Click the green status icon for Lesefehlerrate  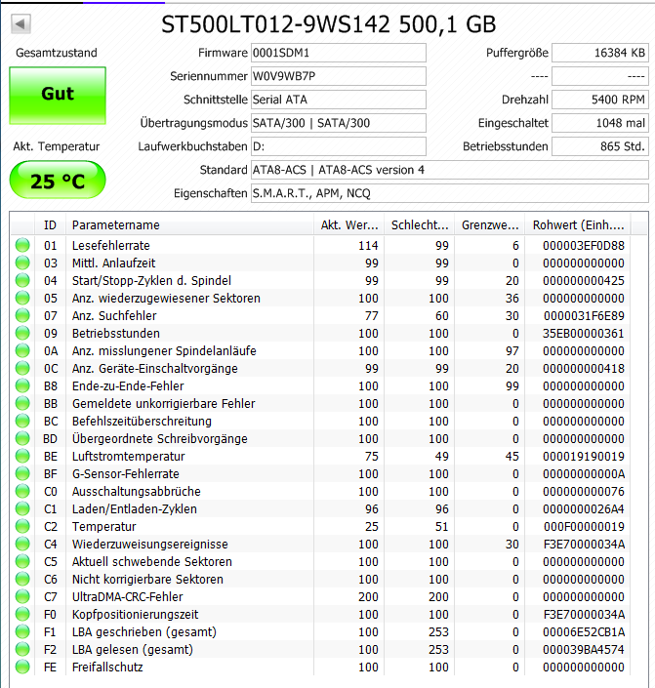(22, 245)
